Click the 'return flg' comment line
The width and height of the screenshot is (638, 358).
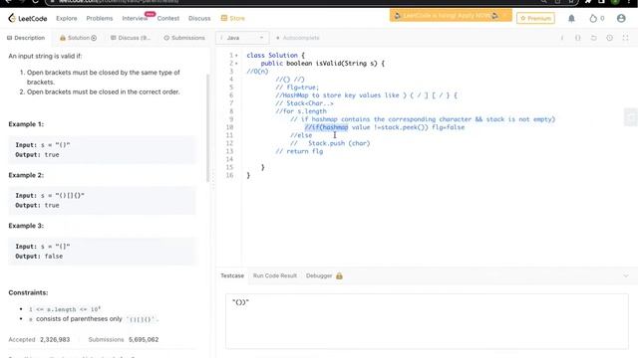(299, 151)
